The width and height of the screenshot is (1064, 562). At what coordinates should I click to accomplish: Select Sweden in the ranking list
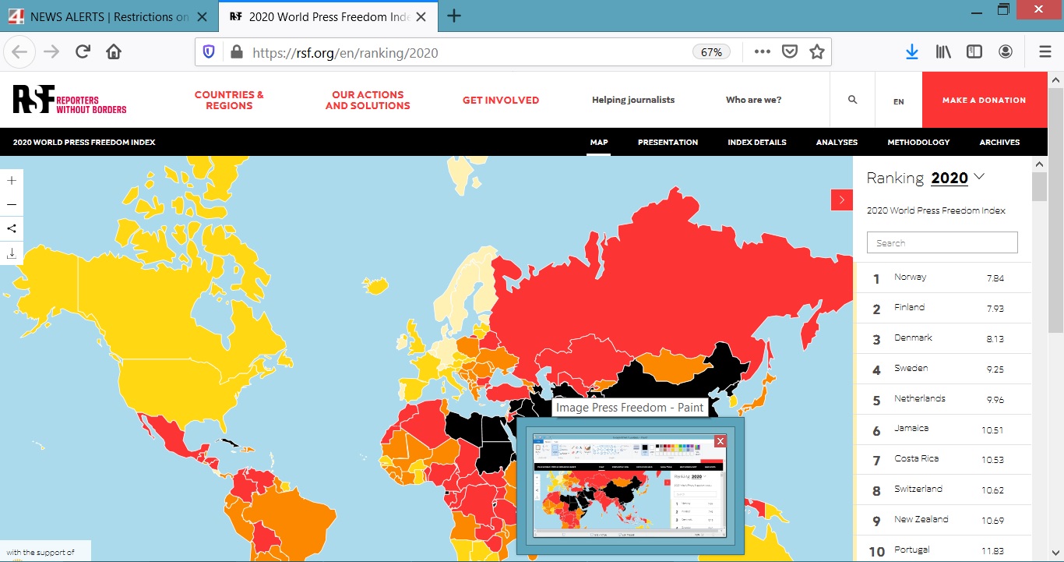pos(942,369)
